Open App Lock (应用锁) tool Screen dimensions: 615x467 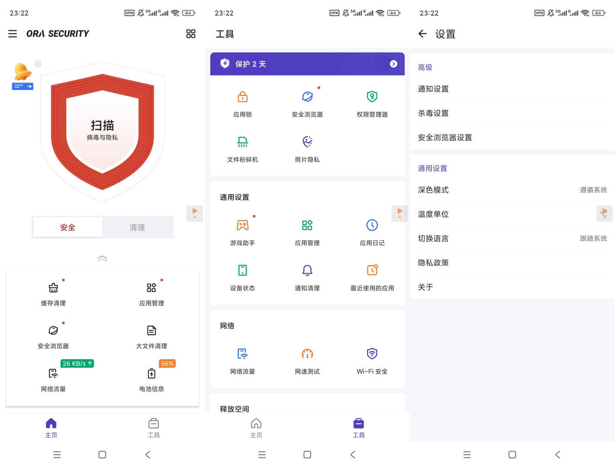(243, 103)
